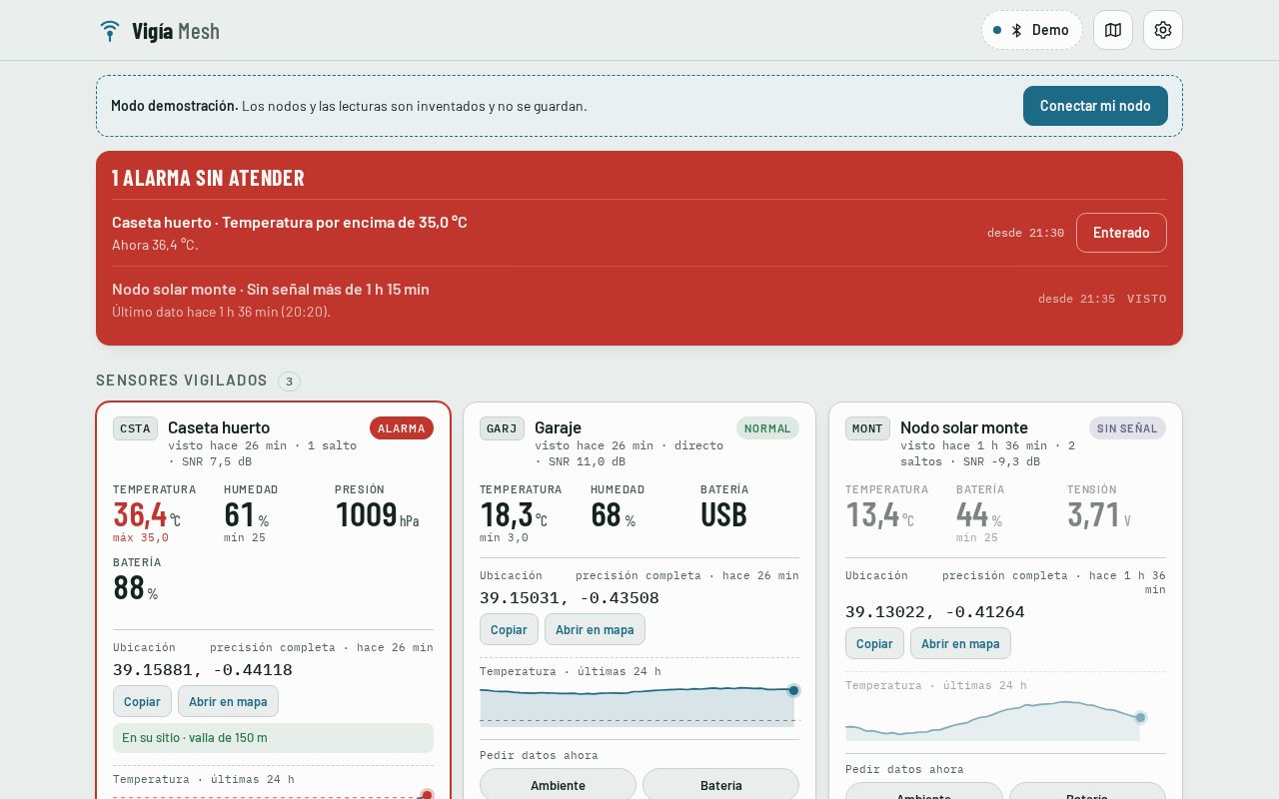Click the 'En su sitio · valla de 150 m' status

click(273, 738)
